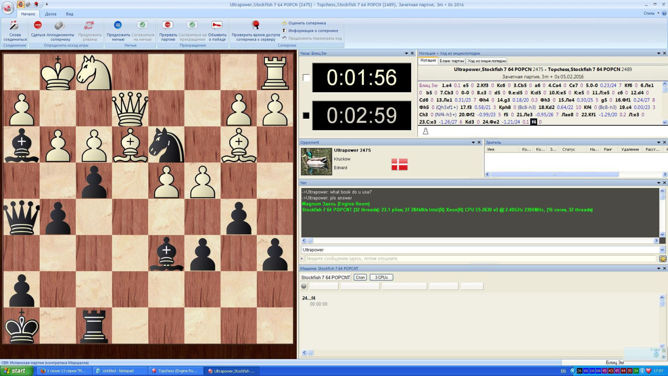
Task: Open Untitled - Notepad taskbar item
Action: point(119,371)
